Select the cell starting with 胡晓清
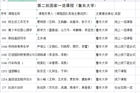The image size is (140, 93). pyautogui.click(x=66, y=55)
